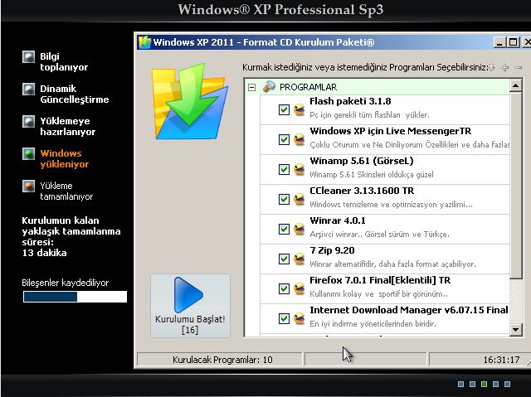Image resolution: width=531 pixels, height=397 pixels.
Task: Click the green square at bottom right
Action: 484,384
